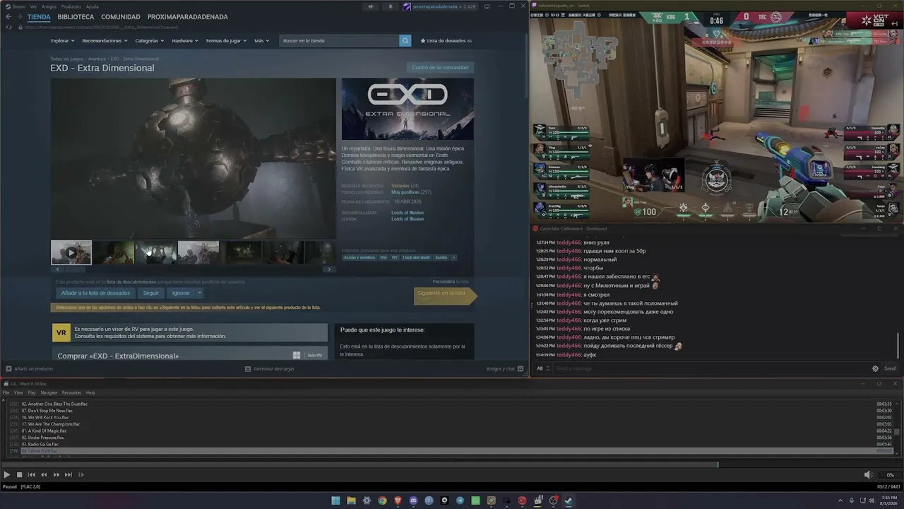904x509 pixels.
Task: Open the All chat filter dropdown
Action: click(542, 368)
